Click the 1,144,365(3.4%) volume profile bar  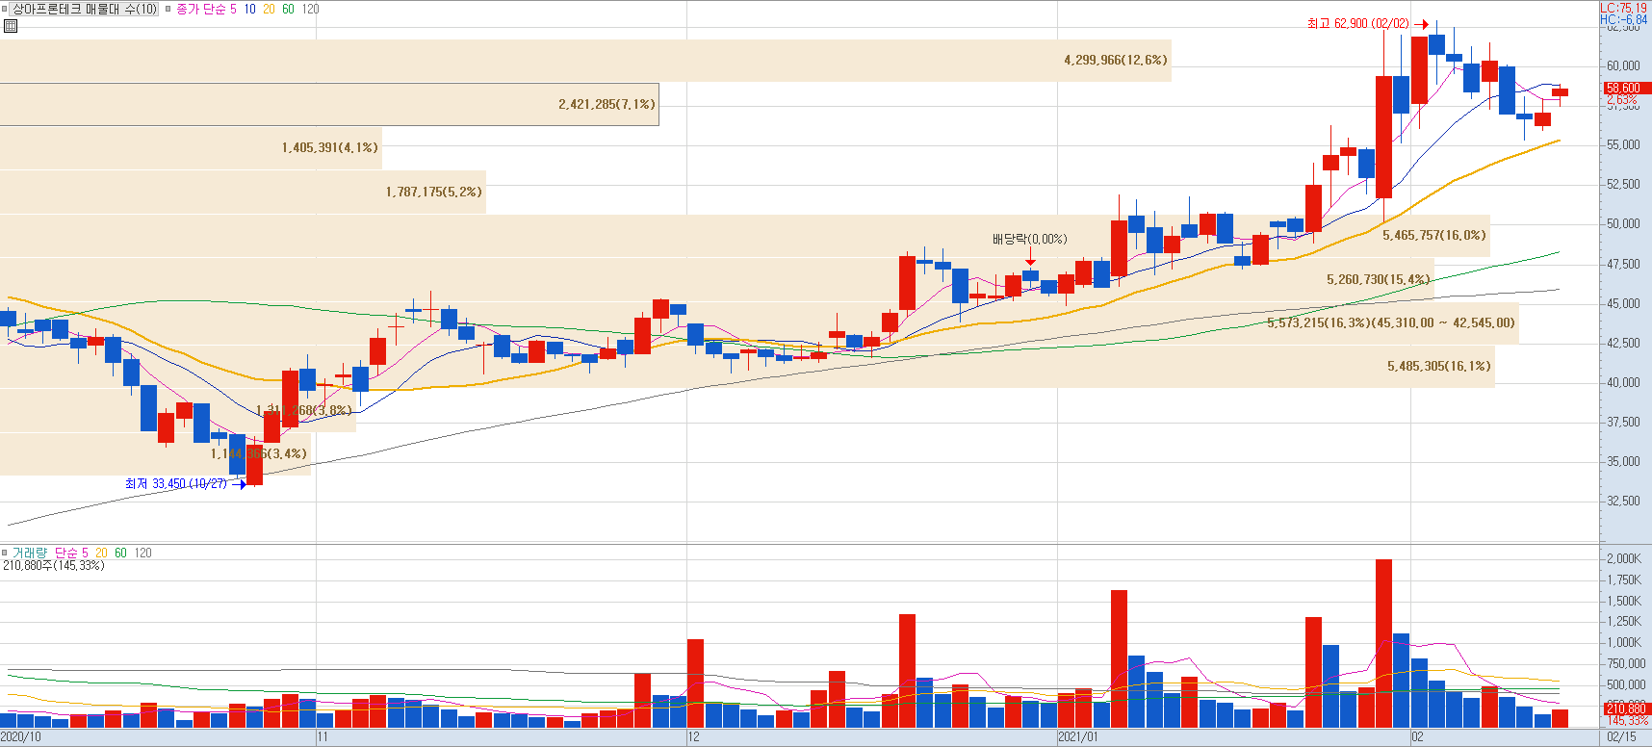(x=155, y=453)
